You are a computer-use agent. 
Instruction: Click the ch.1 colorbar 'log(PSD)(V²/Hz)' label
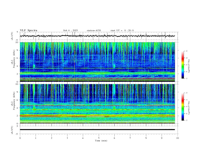[x=189, y=66]
